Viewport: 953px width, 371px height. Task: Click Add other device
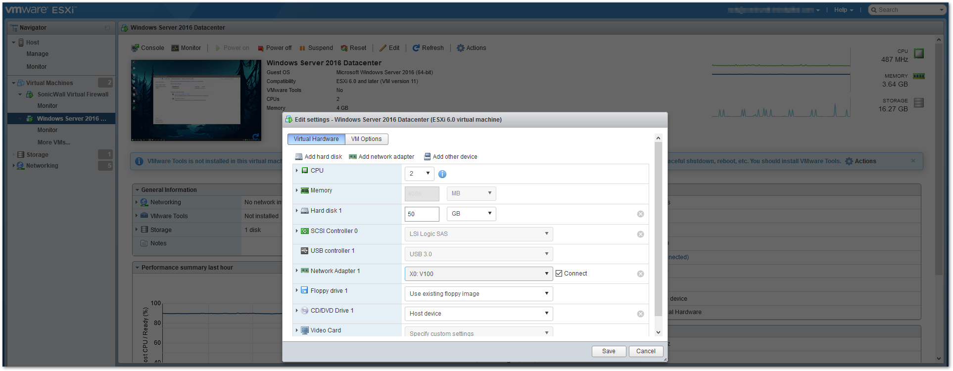450,157
